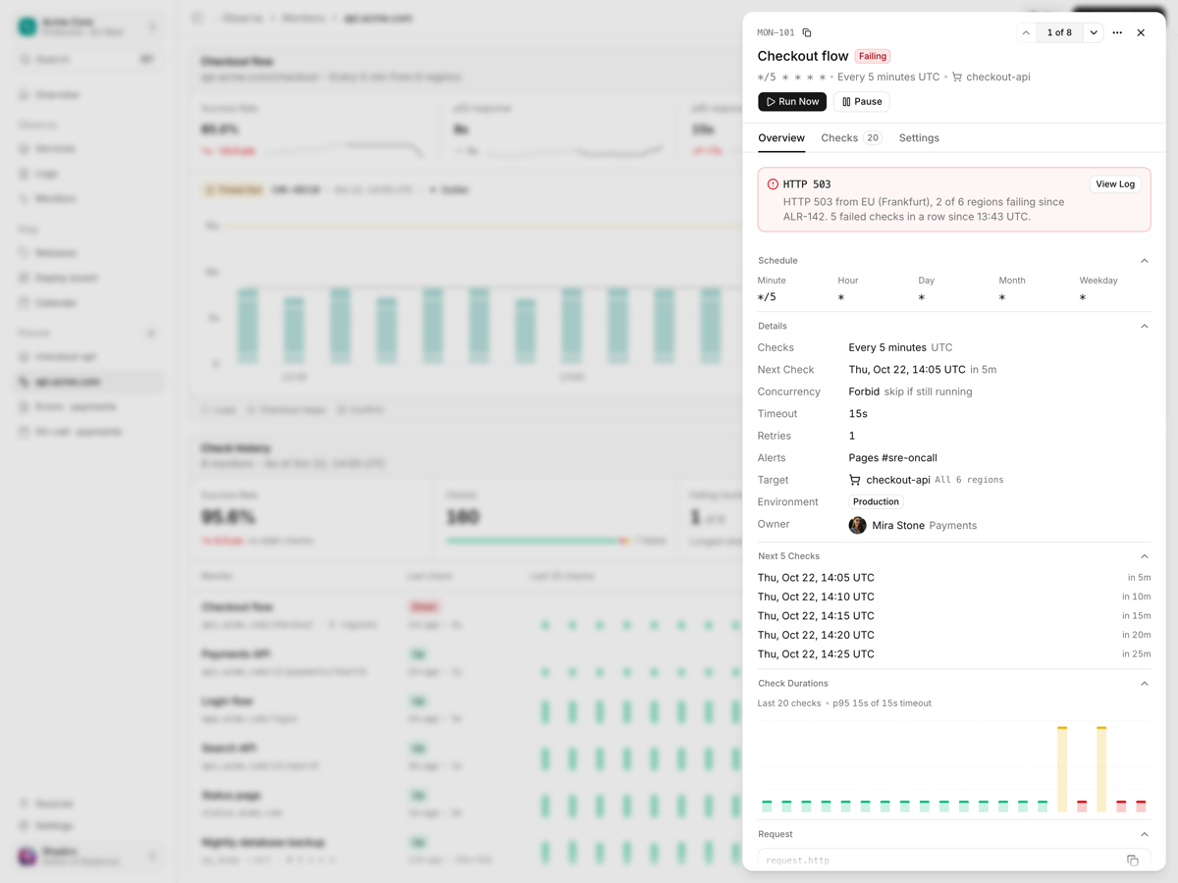Collapse the Details section
Image resolution: width=1178 pixels, height=883 pixels.
click(x=1145, y=326)
